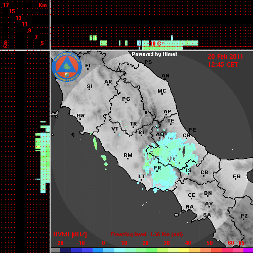Click the BN city label
Image resolution: width=253 pixels, height=253 pixels.
point(208,193)
